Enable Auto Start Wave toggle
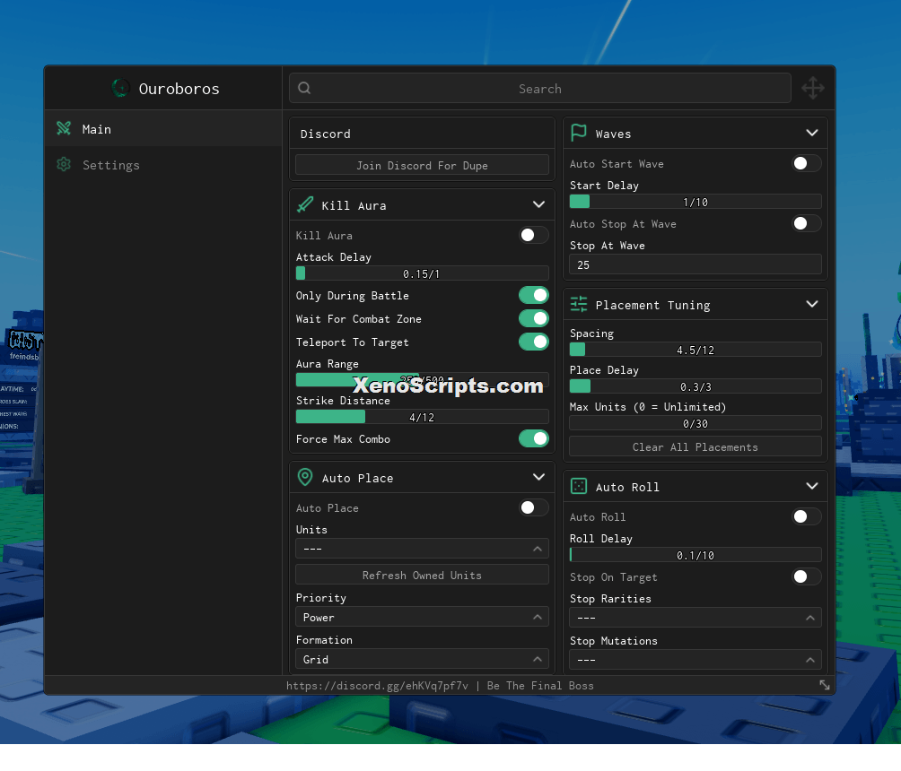This screenshot has height=771, width=901. pos(806,164)
